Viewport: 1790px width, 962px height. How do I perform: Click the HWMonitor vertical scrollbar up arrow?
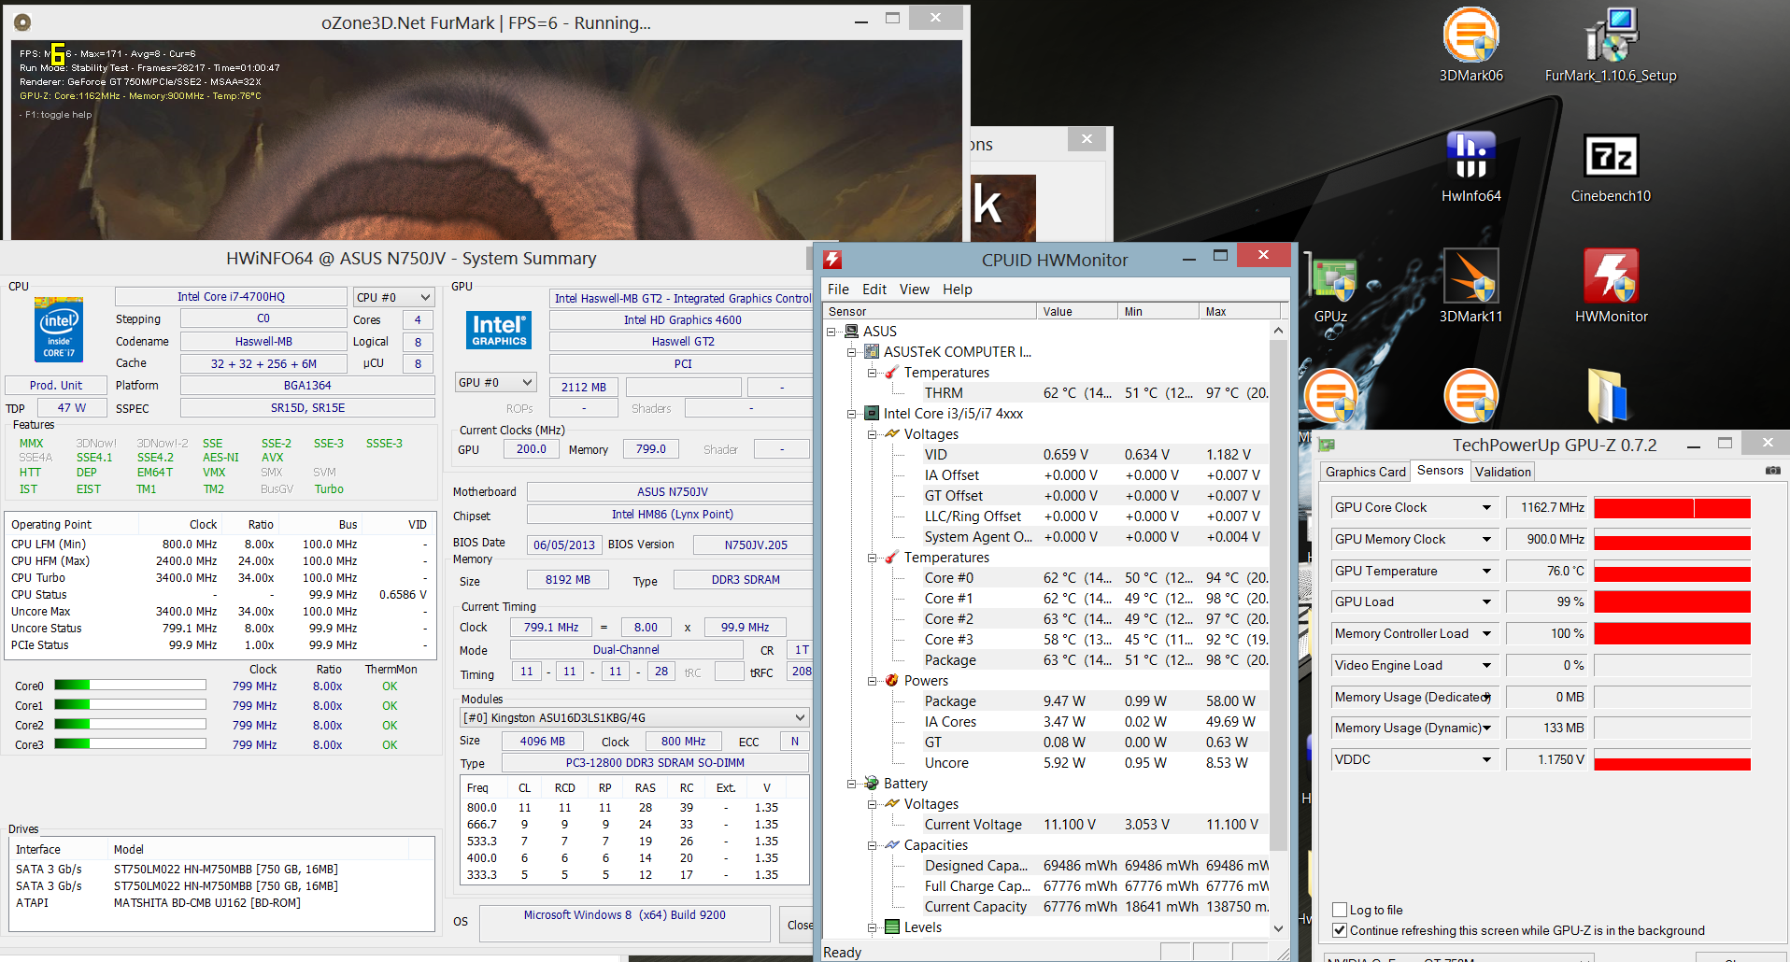[x=1278, y=331]
